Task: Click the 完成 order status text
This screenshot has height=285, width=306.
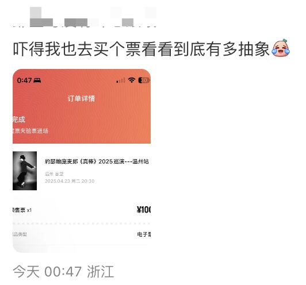Action: (x=19, y=120)
